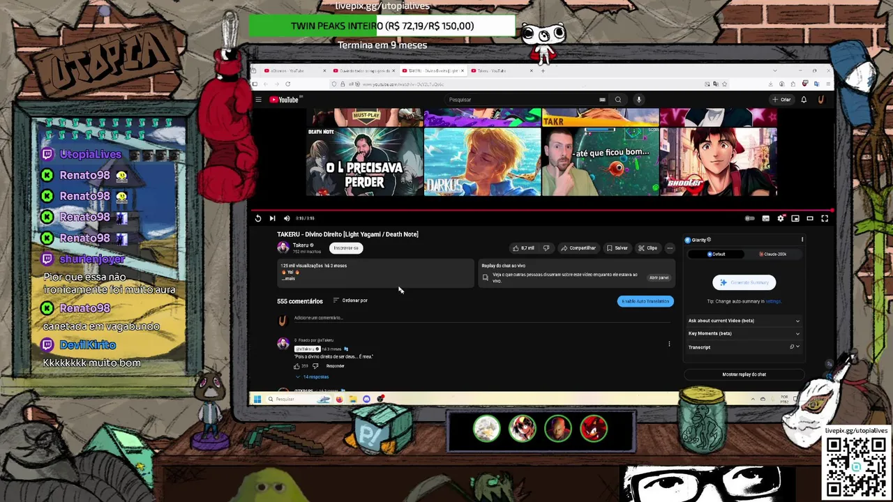Select the Default tab in Glarity
The image size is (893, 502).
coord(716,254)
